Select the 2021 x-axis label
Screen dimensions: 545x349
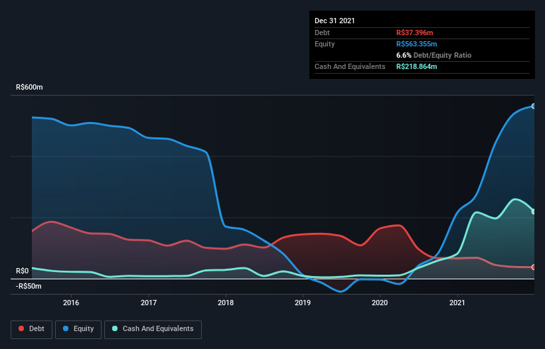(x=457, y=303)
